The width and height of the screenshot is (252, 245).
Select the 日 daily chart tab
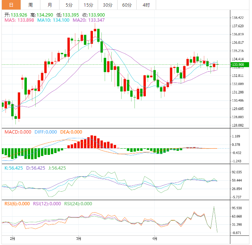click(x=11, y=5)
